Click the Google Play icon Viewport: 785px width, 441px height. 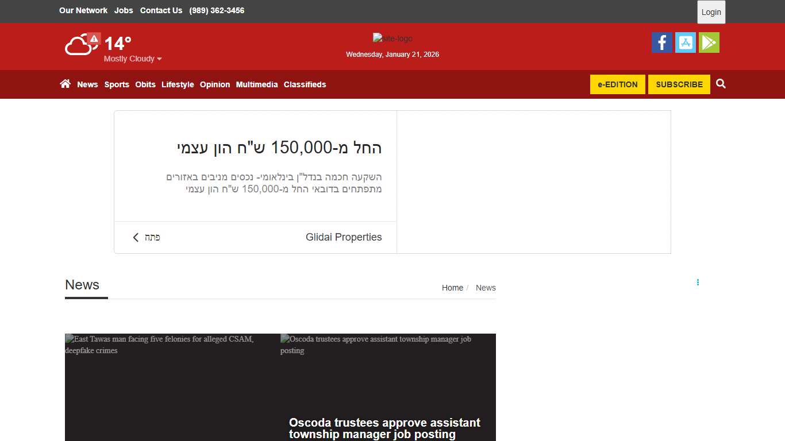click(709, 42)
